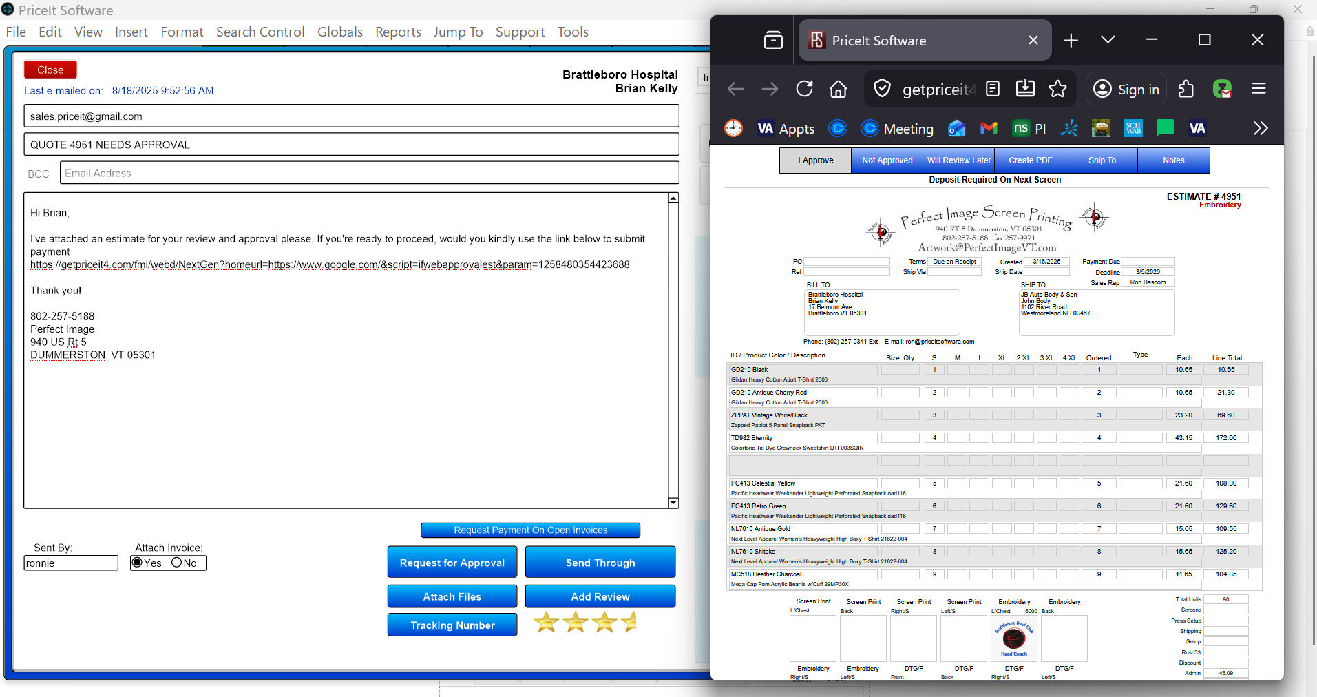Reload the page in browser
This screenshot has width=1317, height=697.
coord(804,89)
